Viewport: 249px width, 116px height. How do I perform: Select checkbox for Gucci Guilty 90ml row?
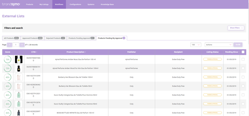click(x=243, y=104)
